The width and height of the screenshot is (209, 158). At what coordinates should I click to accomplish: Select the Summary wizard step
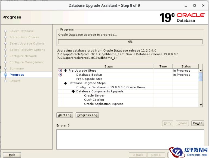(17, 69)
